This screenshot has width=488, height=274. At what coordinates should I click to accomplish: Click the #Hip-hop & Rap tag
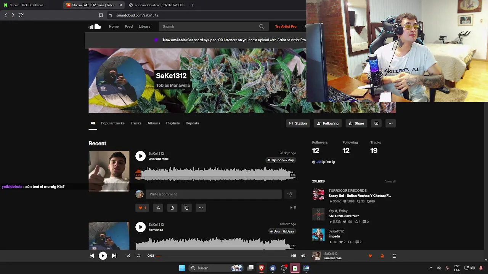click(281, 160)
